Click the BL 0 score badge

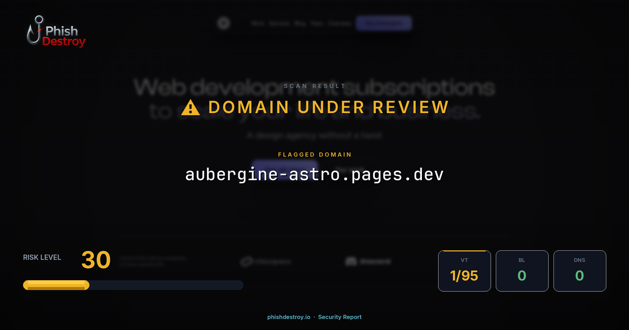point(522,271)
